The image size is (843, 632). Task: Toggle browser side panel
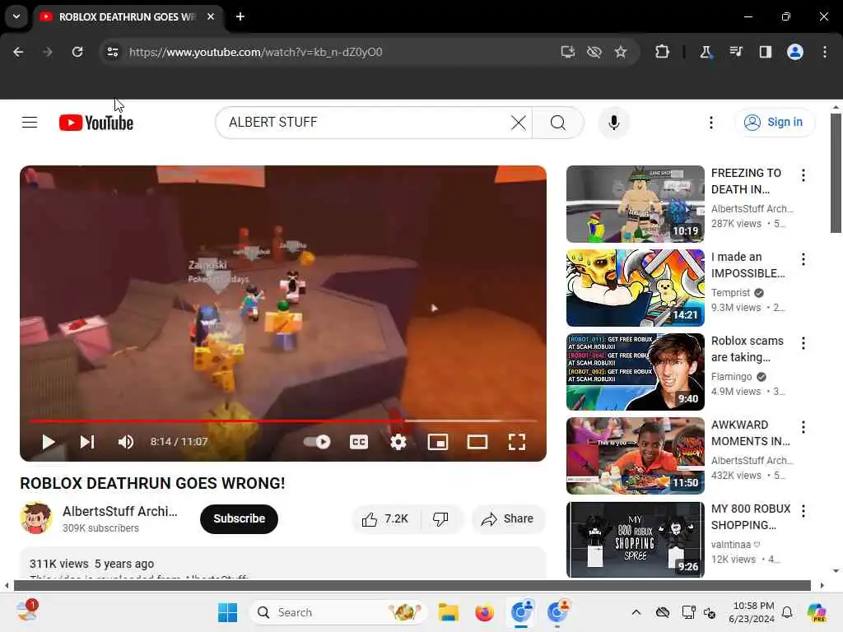[x=765, y=52]
